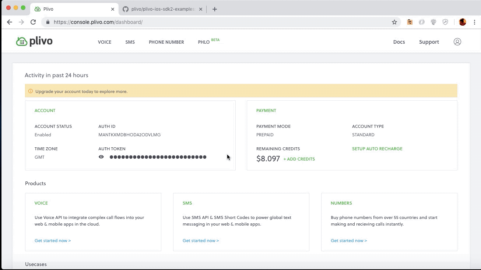Click + ADD CREDITS

click(x=299, y=159)
